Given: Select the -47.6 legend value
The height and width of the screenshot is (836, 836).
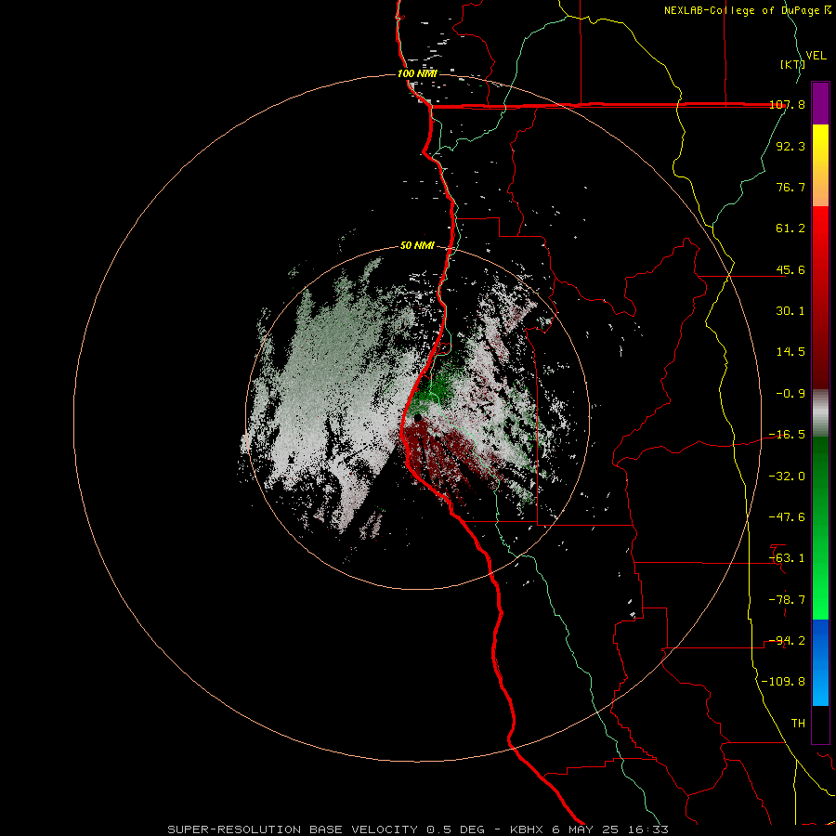Looking at the screenshot, I should tap(787, 517).
